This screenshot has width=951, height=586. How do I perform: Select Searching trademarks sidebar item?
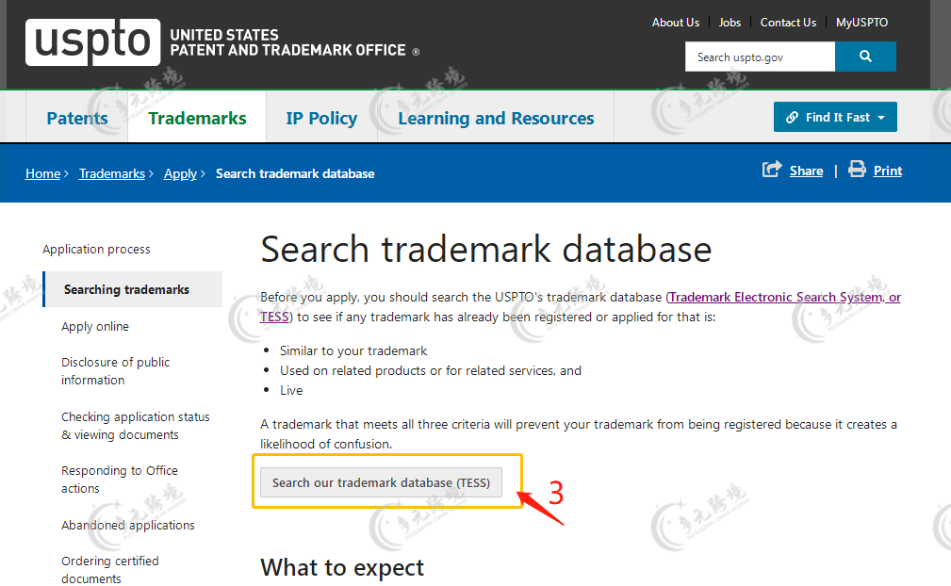[133, 289]
